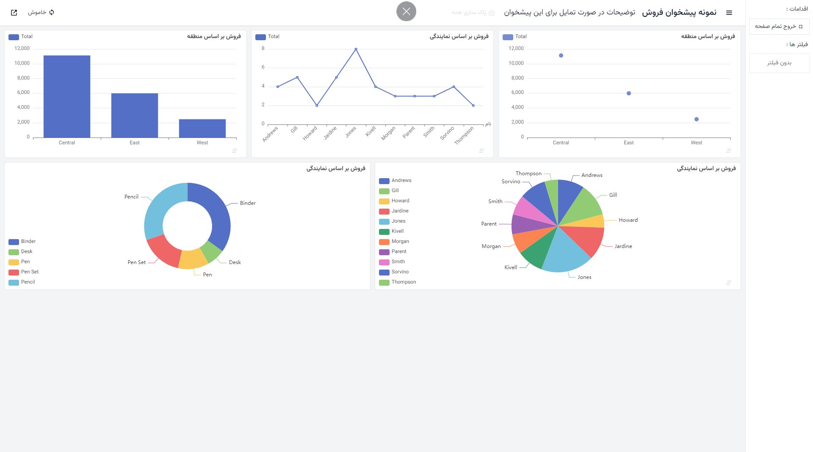This screenshot has width=813, height=452.
Task: Open the hamburger menu beside dashboard title
Action: click(x=729, y=13)
